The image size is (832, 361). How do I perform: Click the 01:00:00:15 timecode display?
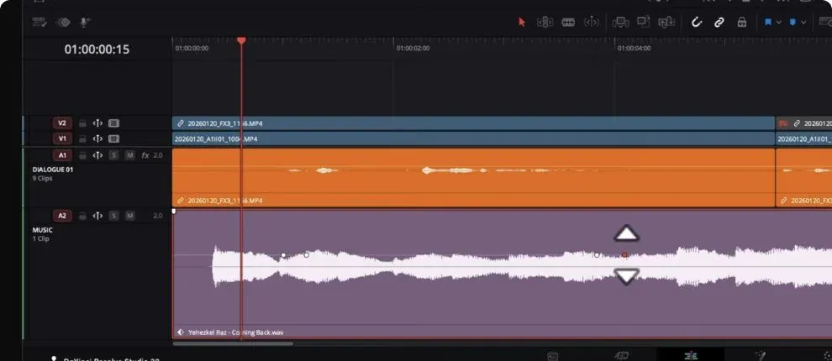(97, 50)
